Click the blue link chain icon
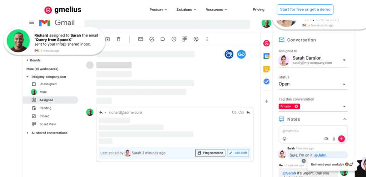Screen dimensions: 366x177 241,54
